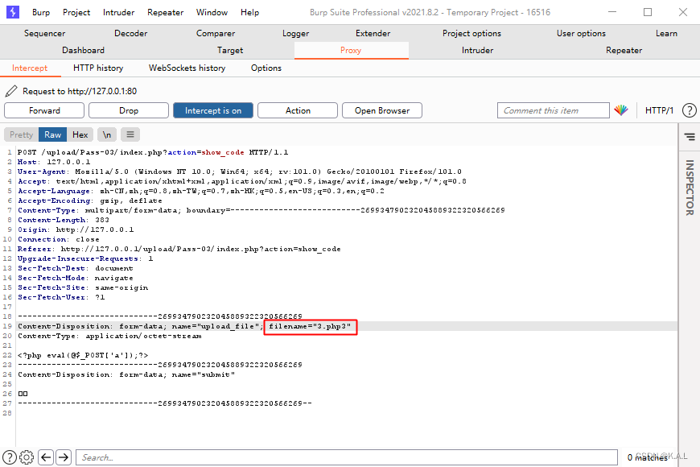The height and width of the screenshot is (467, 700).
Task: Click the Sec-Fetch-Mode: navigate line
Action: pyautogui.click(x=75, y=278)
